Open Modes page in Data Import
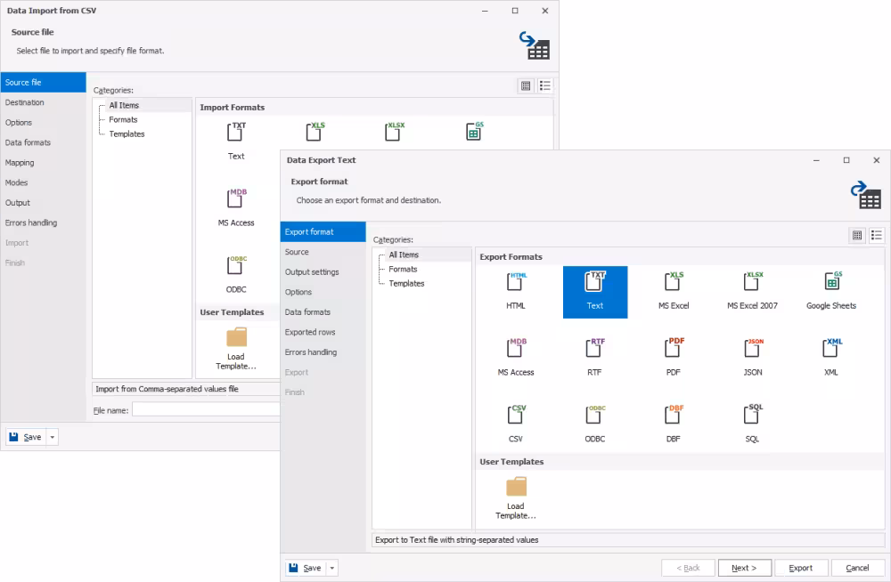The width and height of the screenshot is (891, 582). tap(43, 182)
